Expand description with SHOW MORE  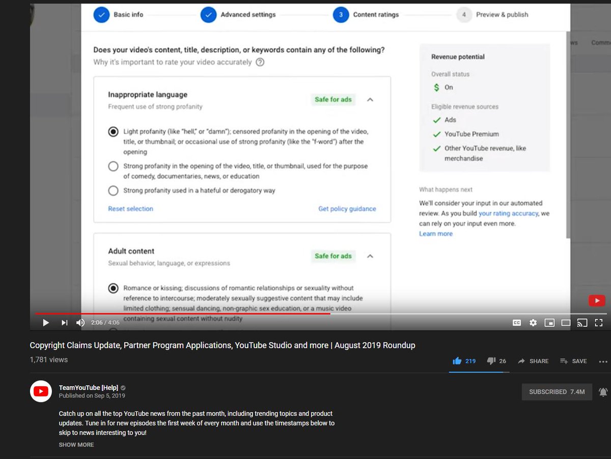(76, 445)
